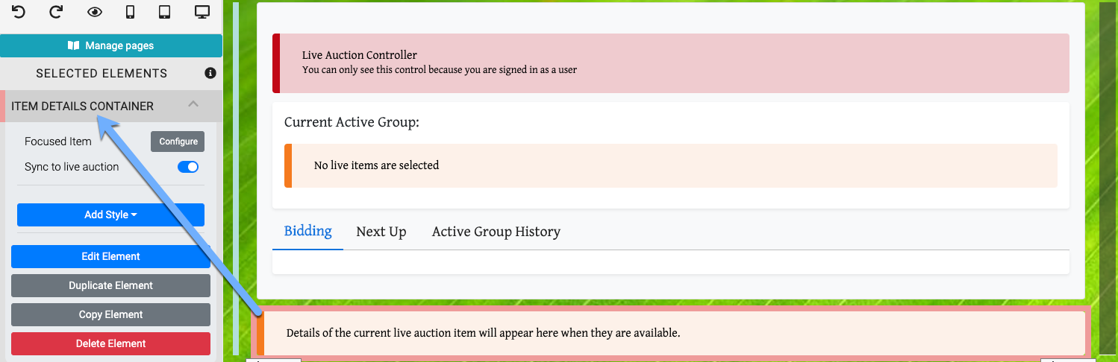Click the red Delete Element button
The width and height of the screenshot is (1118, 362).
(110, 343)
